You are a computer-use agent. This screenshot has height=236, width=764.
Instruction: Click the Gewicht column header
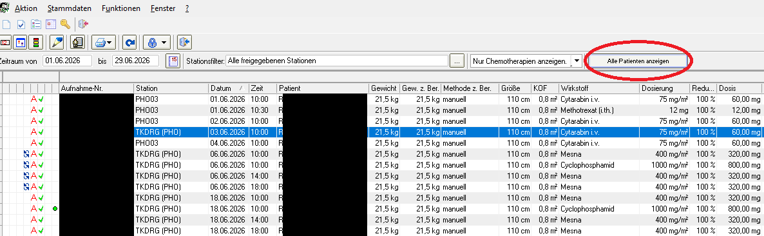(385, 88)
